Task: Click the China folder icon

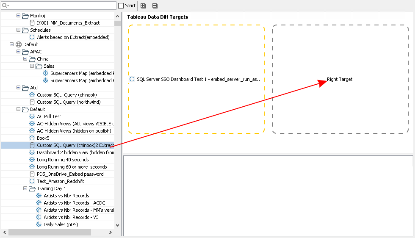Action: pyautogui.click(x=32, y=59)
